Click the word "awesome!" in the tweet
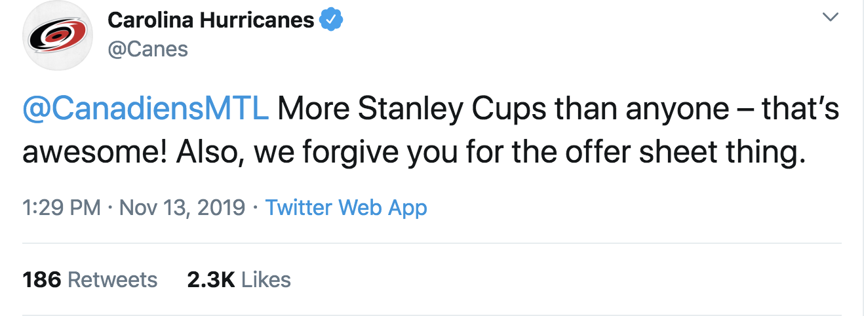Viewport: 864px width, 316px height. 84,151
